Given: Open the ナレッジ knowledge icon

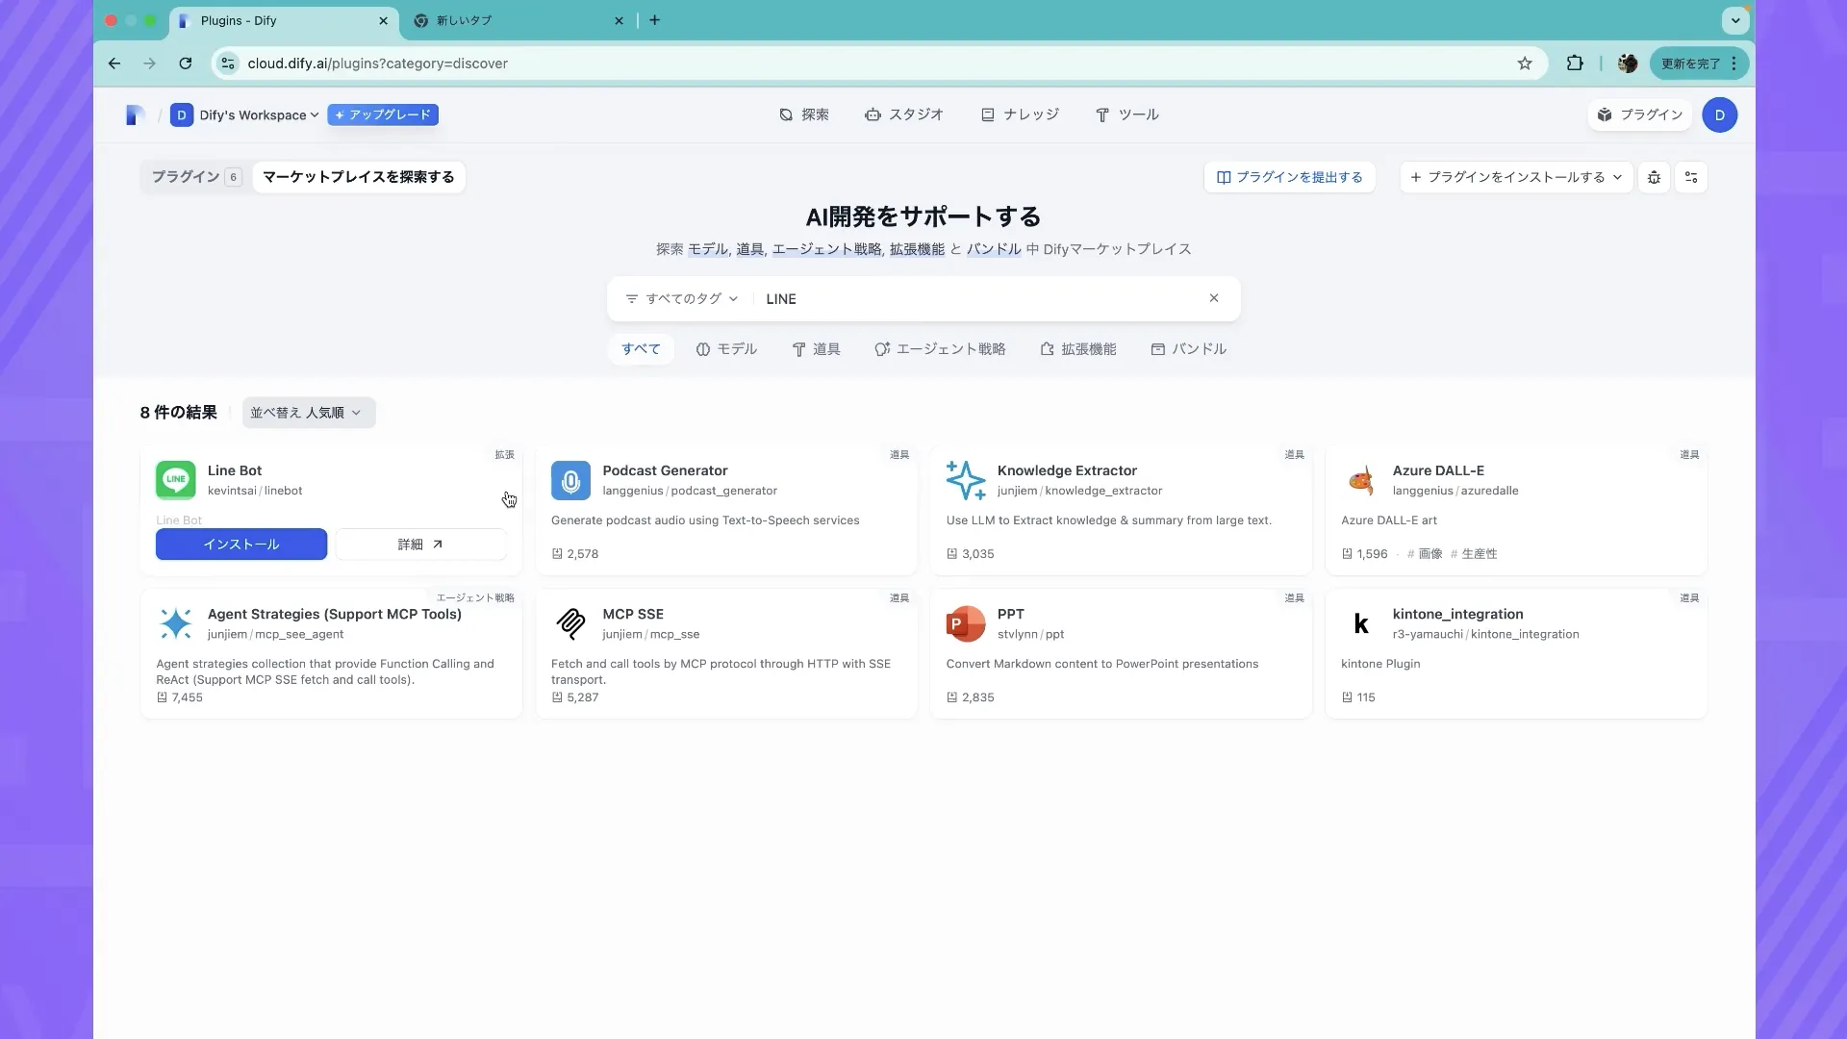Looking at the screenshot, I should [987, 114].
